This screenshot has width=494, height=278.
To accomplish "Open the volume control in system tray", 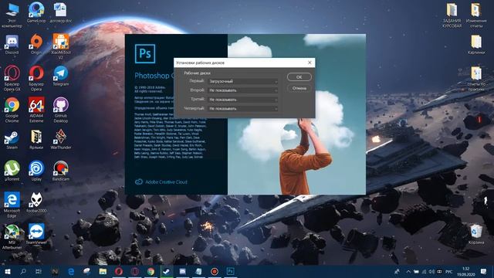I will tap(431, 271).
